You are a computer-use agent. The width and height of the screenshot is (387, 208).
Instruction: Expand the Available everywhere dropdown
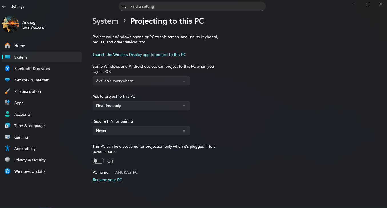coord(141,81)
